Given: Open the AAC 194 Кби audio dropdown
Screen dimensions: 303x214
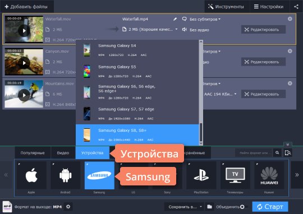Looking at the screenshot, I should (221, 94).
